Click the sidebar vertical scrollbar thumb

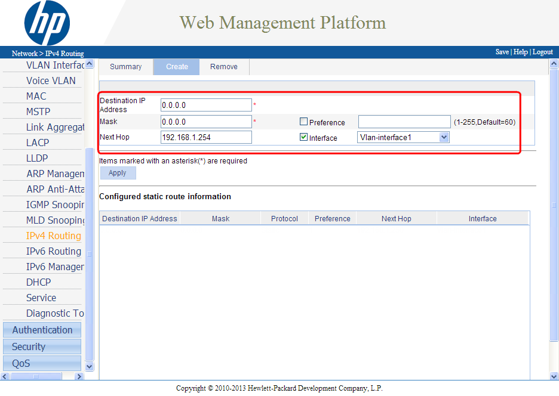click(89, 254)
